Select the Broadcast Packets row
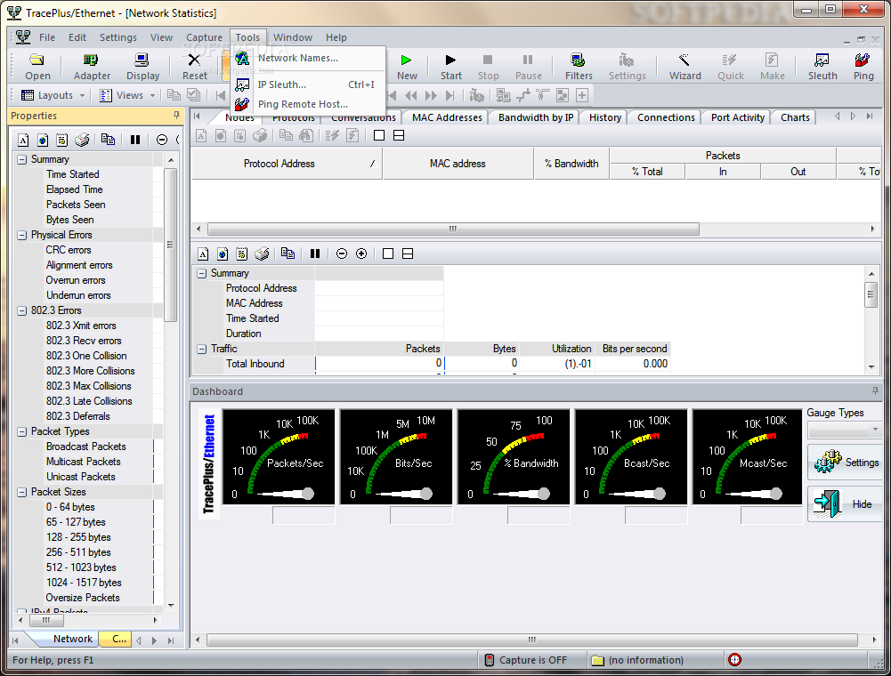This screenshot has width=891, height=676. click(85, 447)
